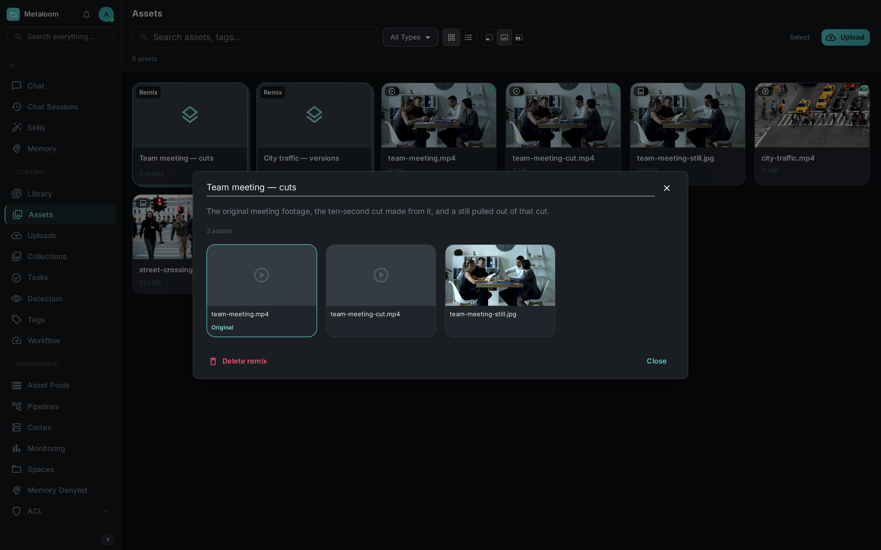
Task: Open the notifications bell
Action: (86, 14)
